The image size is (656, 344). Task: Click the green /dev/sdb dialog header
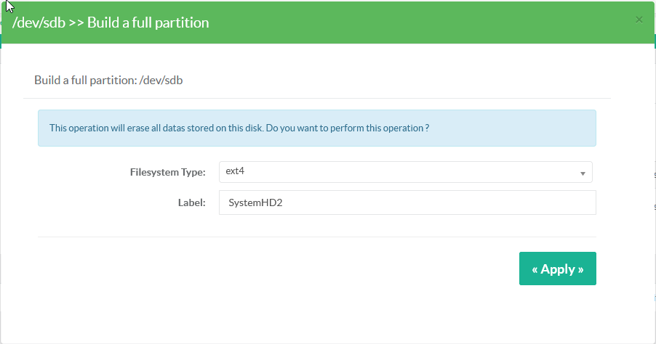(x=436, y=22)
